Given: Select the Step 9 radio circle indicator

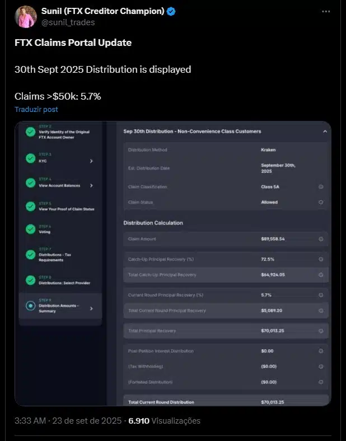Looking at the screenshot, I should tap(30, 306).
